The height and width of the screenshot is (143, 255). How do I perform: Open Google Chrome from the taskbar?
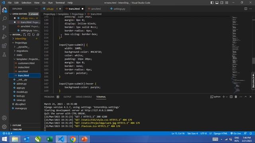tap(73, 139)
